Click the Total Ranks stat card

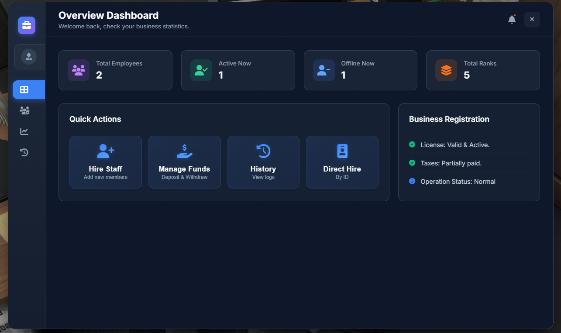pyautogui.click(x=483, y=70)
